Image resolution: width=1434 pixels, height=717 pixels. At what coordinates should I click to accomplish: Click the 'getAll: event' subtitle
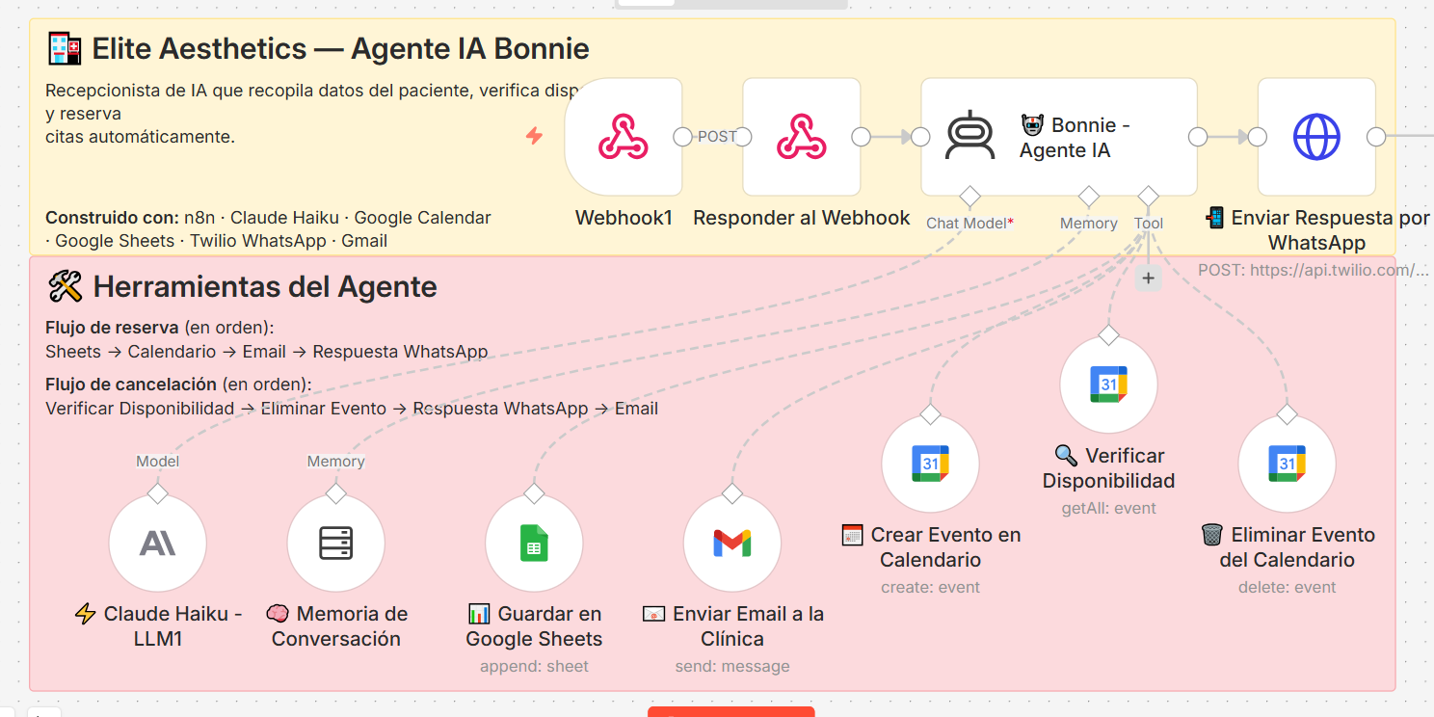1108,508
